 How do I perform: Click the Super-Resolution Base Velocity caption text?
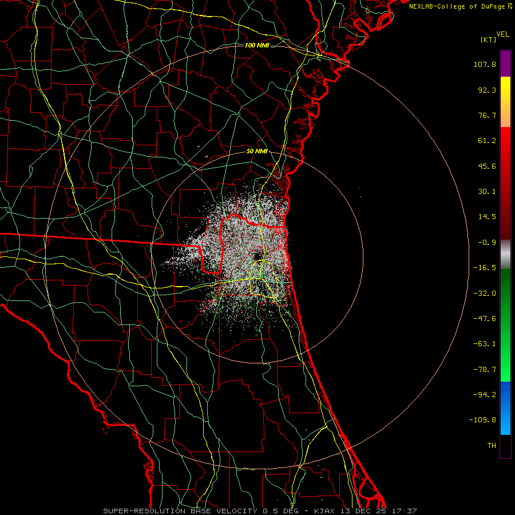coord(260,511)
